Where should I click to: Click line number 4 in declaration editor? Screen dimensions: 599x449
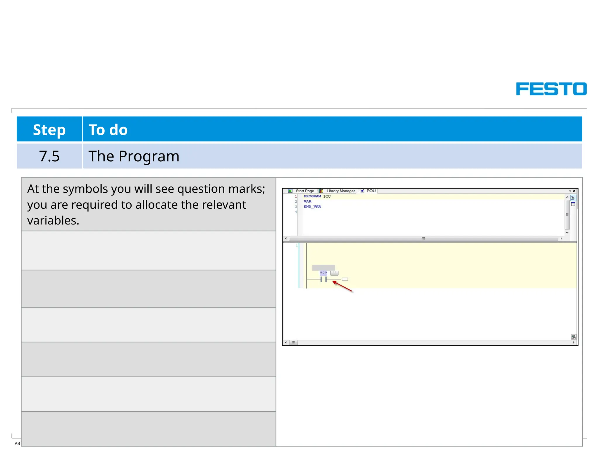[x=296, y=212]
